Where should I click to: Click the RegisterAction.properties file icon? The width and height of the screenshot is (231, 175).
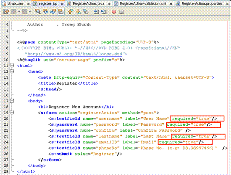[x=178, y=4]
